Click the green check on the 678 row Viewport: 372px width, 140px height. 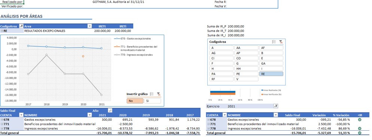coord(360,120)
